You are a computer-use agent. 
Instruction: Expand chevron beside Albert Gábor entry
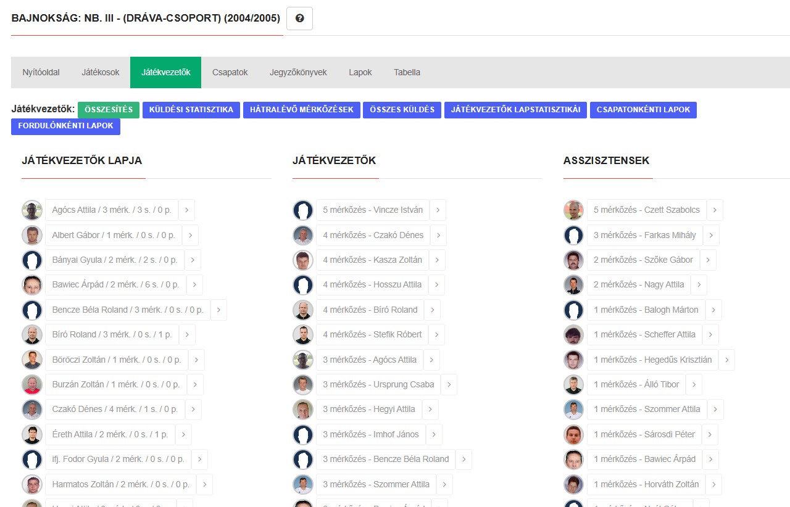[x=190, y=235]
